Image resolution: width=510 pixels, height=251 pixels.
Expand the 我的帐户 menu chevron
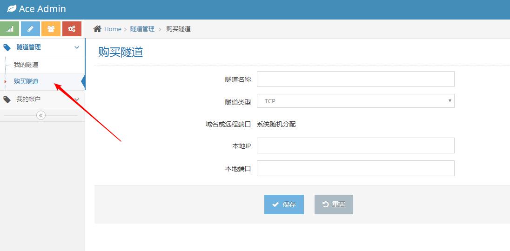coord(77,99)
